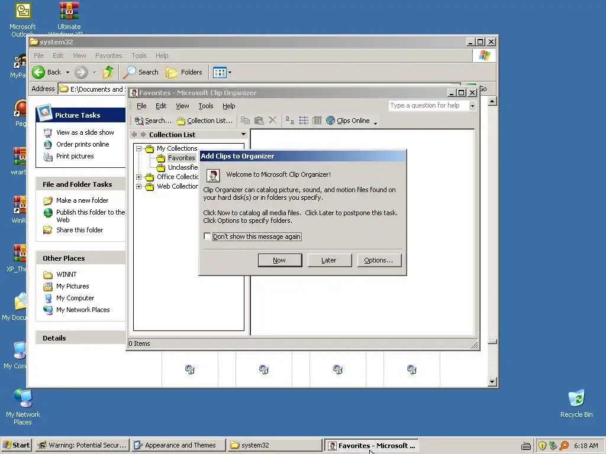Click the Paste icon in Clip Organizer toolbar

pyautogui.click(x=259, y=121)
